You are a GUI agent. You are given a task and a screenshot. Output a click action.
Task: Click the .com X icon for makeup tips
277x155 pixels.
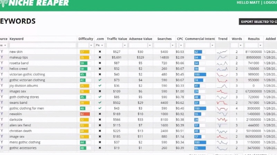pos(100,57)
